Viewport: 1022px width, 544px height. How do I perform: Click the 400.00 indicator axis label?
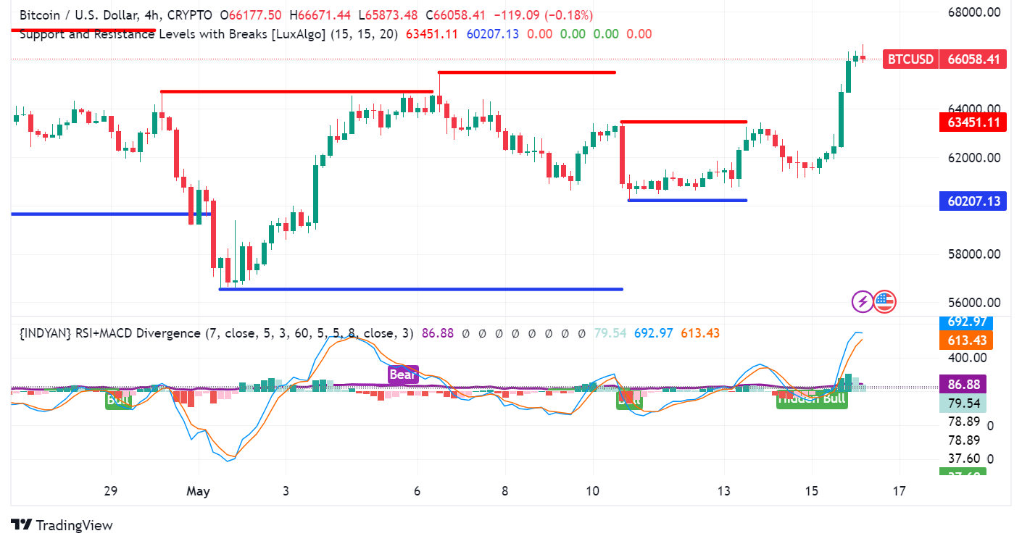point(968,357)
